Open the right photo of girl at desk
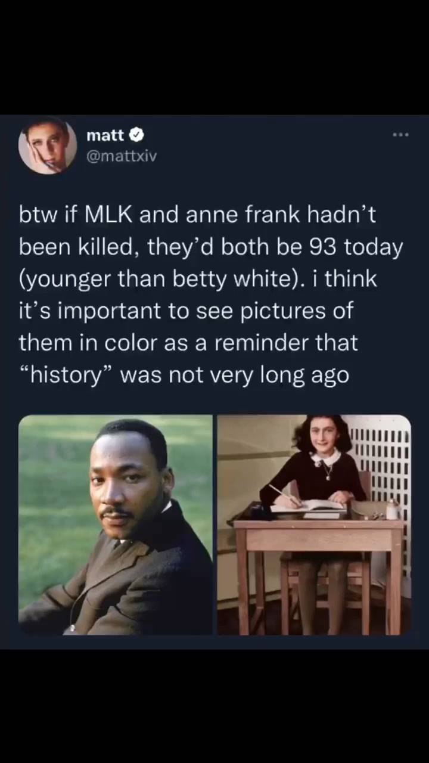Viewport: 429px width, 763px height. click(314, 525)
